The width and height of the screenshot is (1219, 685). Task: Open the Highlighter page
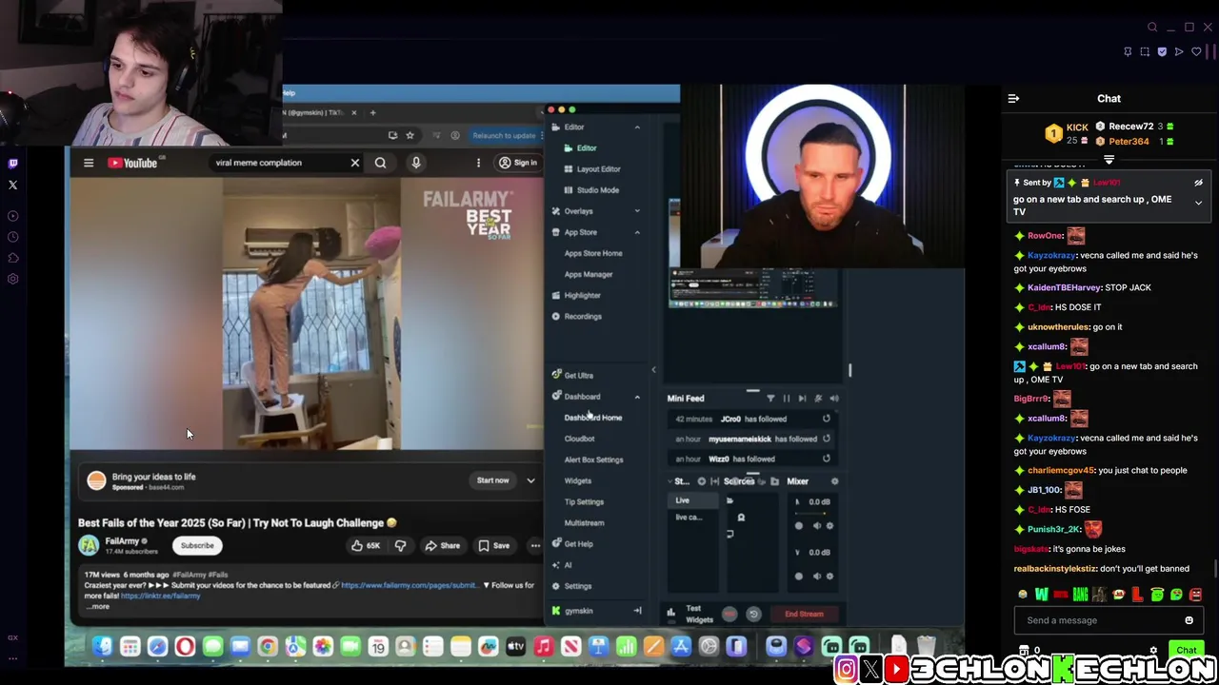(x=582, y=295)
